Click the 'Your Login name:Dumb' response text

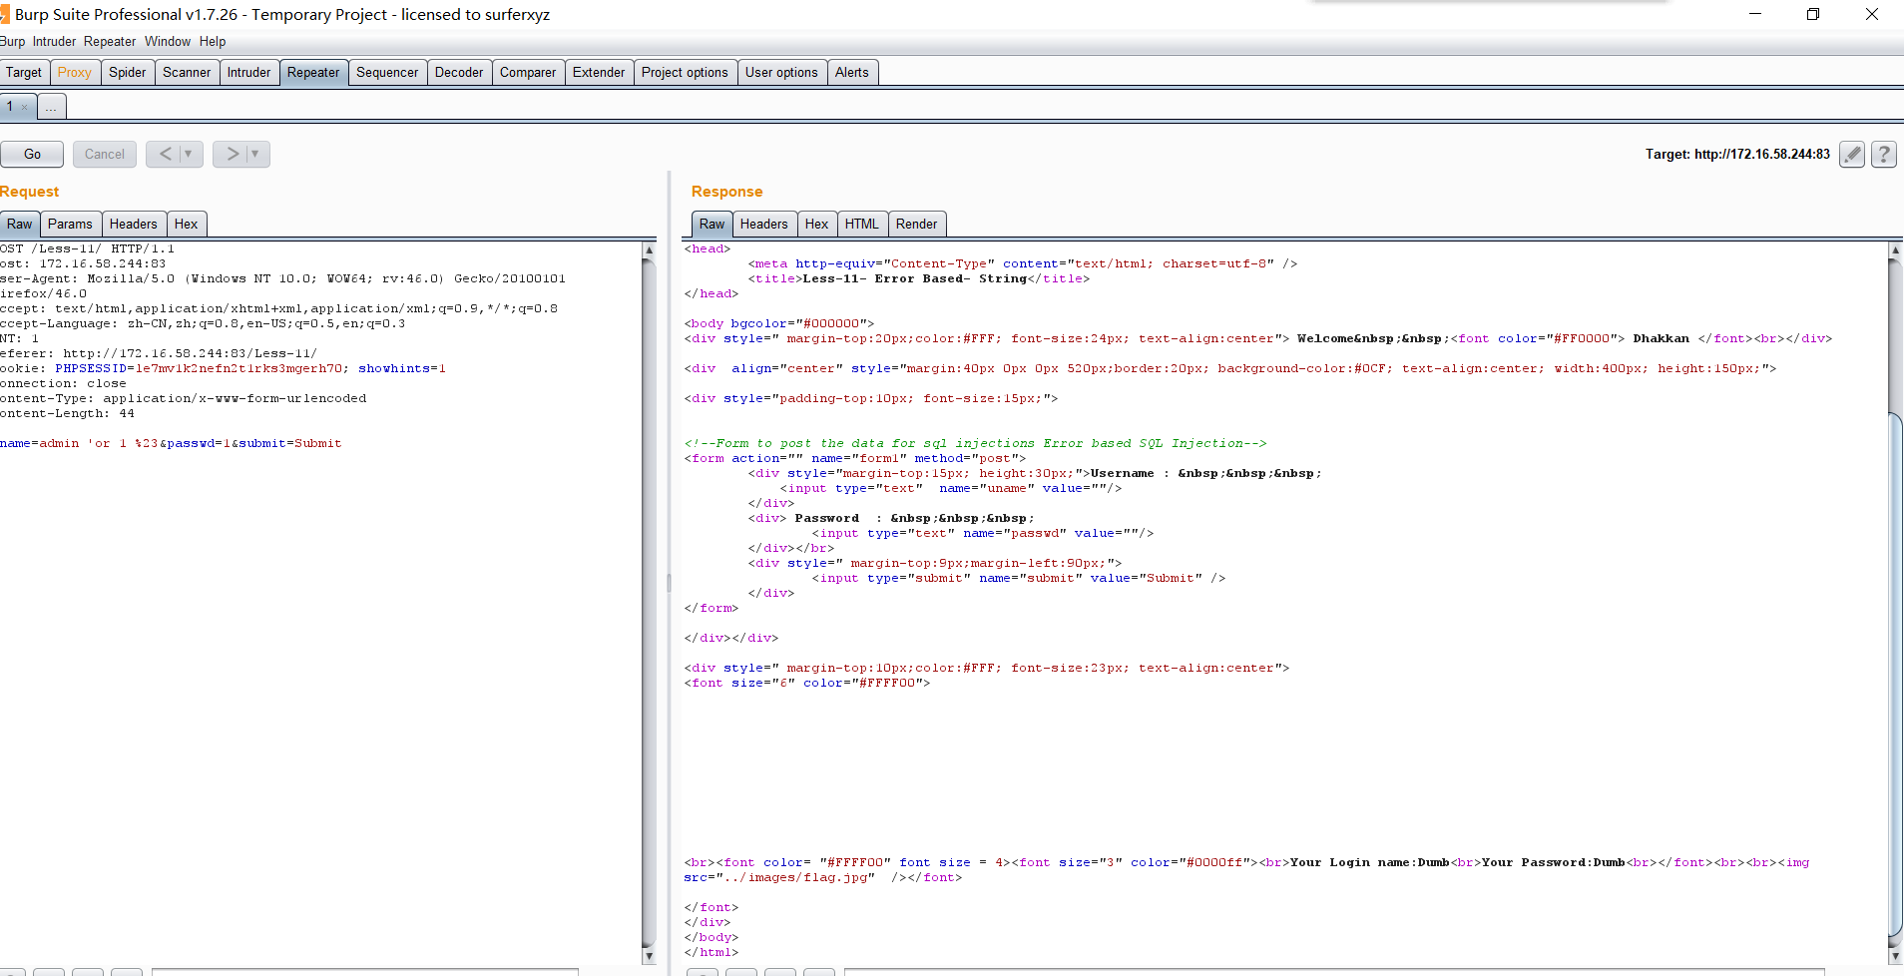1369,862
